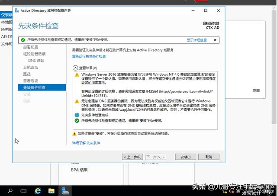Click warning icon beside DNS delegation message

point(77,102)
